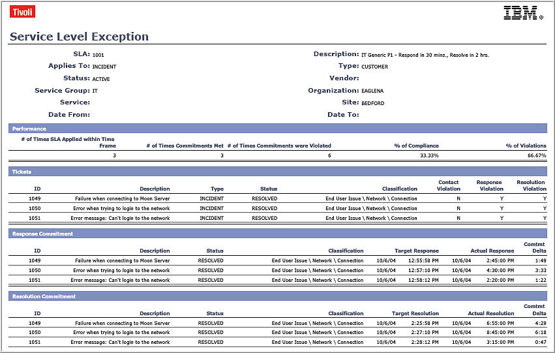Click resolution delta 0:47
The image size is (555, 353).
541,343
